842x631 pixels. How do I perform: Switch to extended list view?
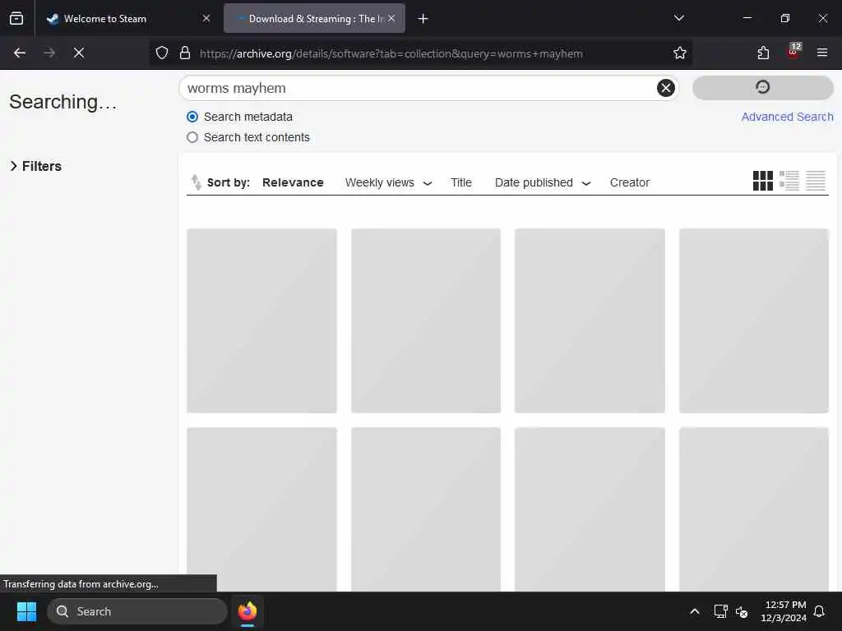click(789, 181)
